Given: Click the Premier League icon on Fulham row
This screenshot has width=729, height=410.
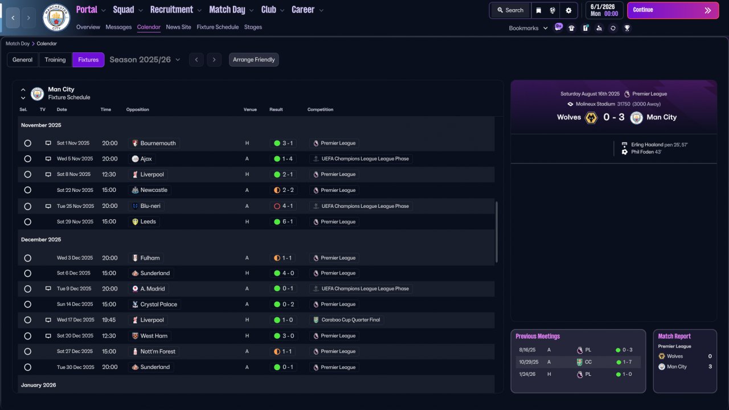Looking at the screenshot, I should point(316,258).
